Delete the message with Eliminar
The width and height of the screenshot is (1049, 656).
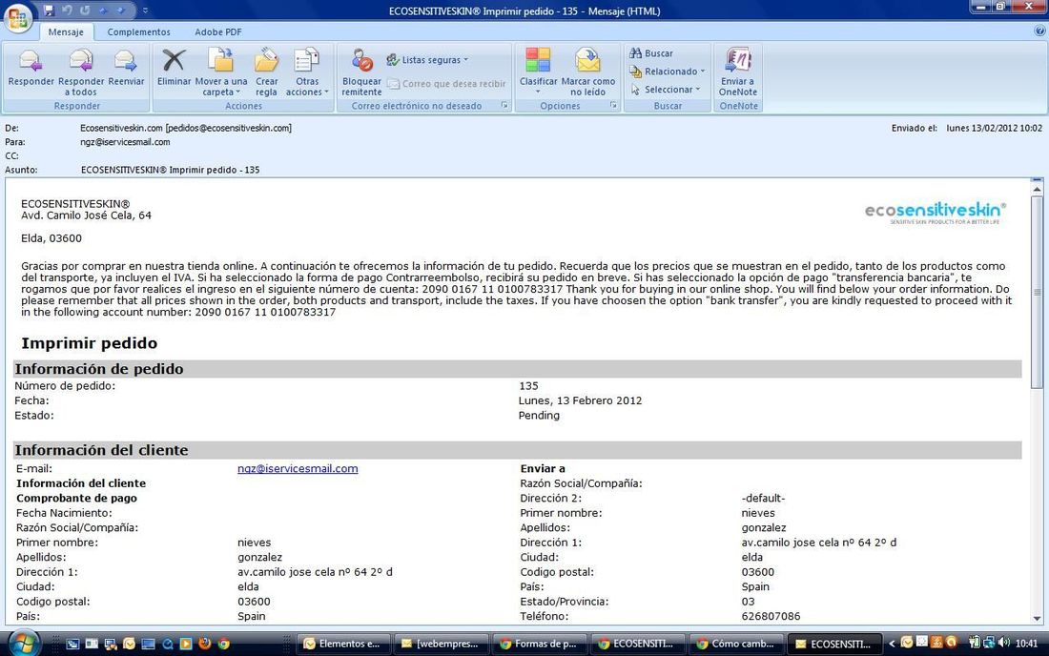click(174, 69)
